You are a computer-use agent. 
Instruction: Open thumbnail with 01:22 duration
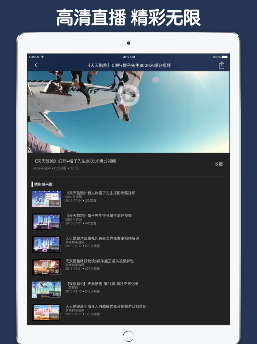(46, 267)
